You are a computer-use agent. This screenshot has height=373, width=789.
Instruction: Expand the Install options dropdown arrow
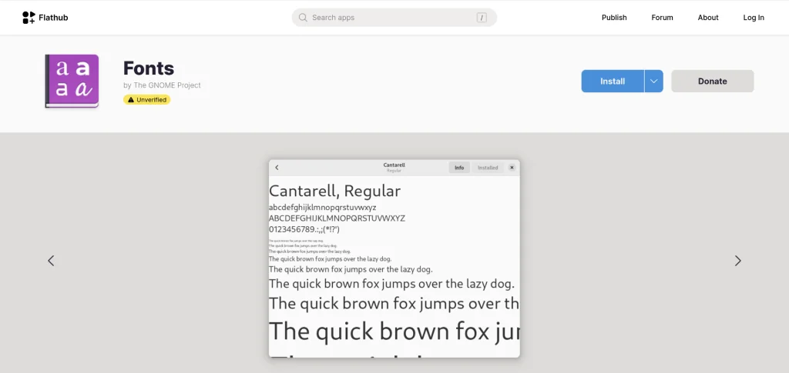click(x=653, y=82)
